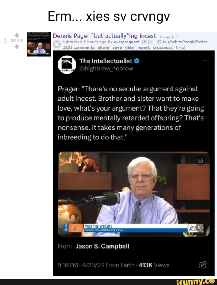Screen dimensions: 217x285
Task: Click The Intellectualist profile avatar
Action: (x=67, y=64)
